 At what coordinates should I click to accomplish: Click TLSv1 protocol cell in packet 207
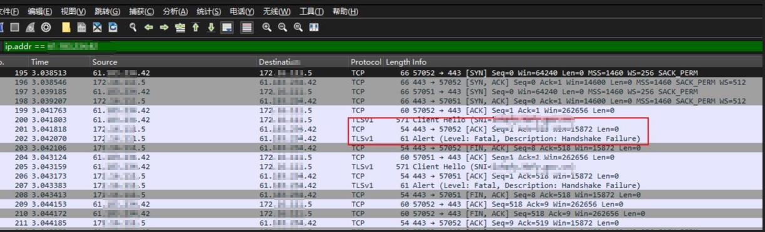(x=362, y=186)
